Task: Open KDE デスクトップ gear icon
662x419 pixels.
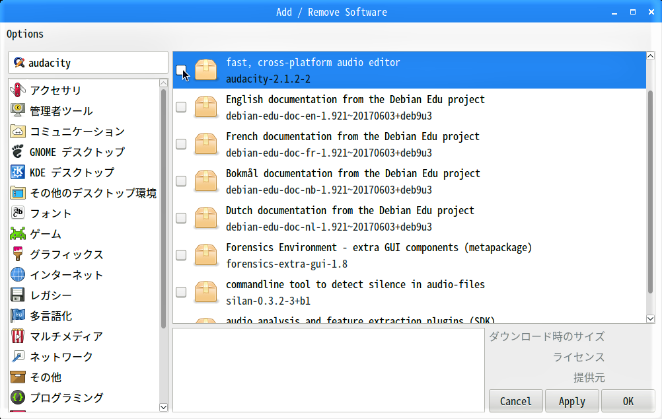Action: pos(18,172)
